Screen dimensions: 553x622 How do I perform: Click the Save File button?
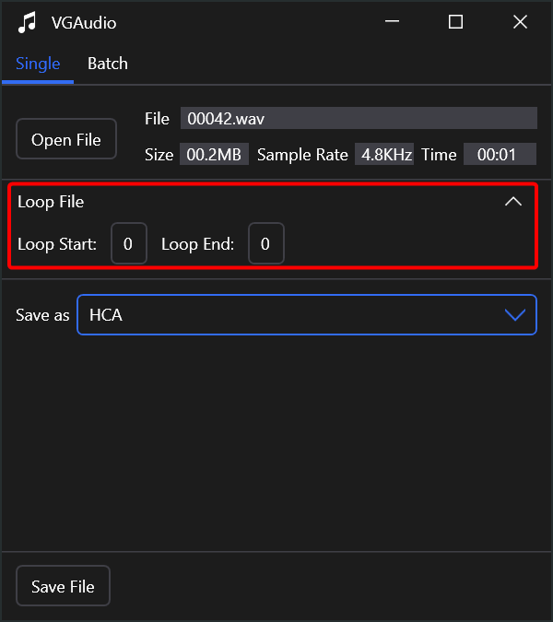tap(63, 585)
